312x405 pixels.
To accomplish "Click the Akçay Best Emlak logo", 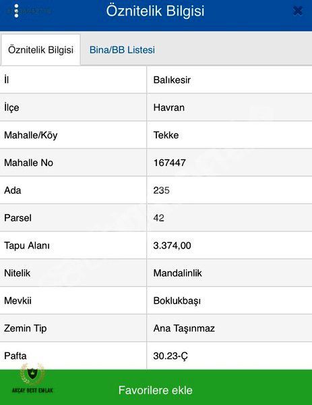I will point(32,379).
